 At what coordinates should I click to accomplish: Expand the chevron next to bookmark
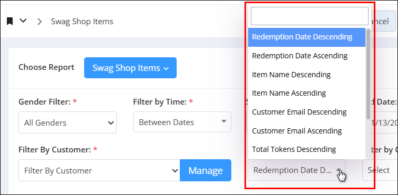pos(23,21)
